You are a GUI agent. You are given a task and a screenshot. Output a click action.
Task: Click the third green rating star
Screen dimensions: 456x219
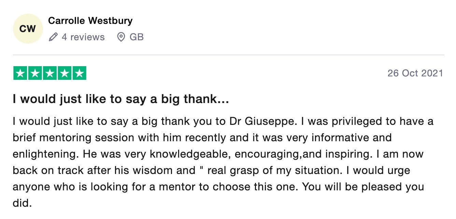(x=50, y=73)
